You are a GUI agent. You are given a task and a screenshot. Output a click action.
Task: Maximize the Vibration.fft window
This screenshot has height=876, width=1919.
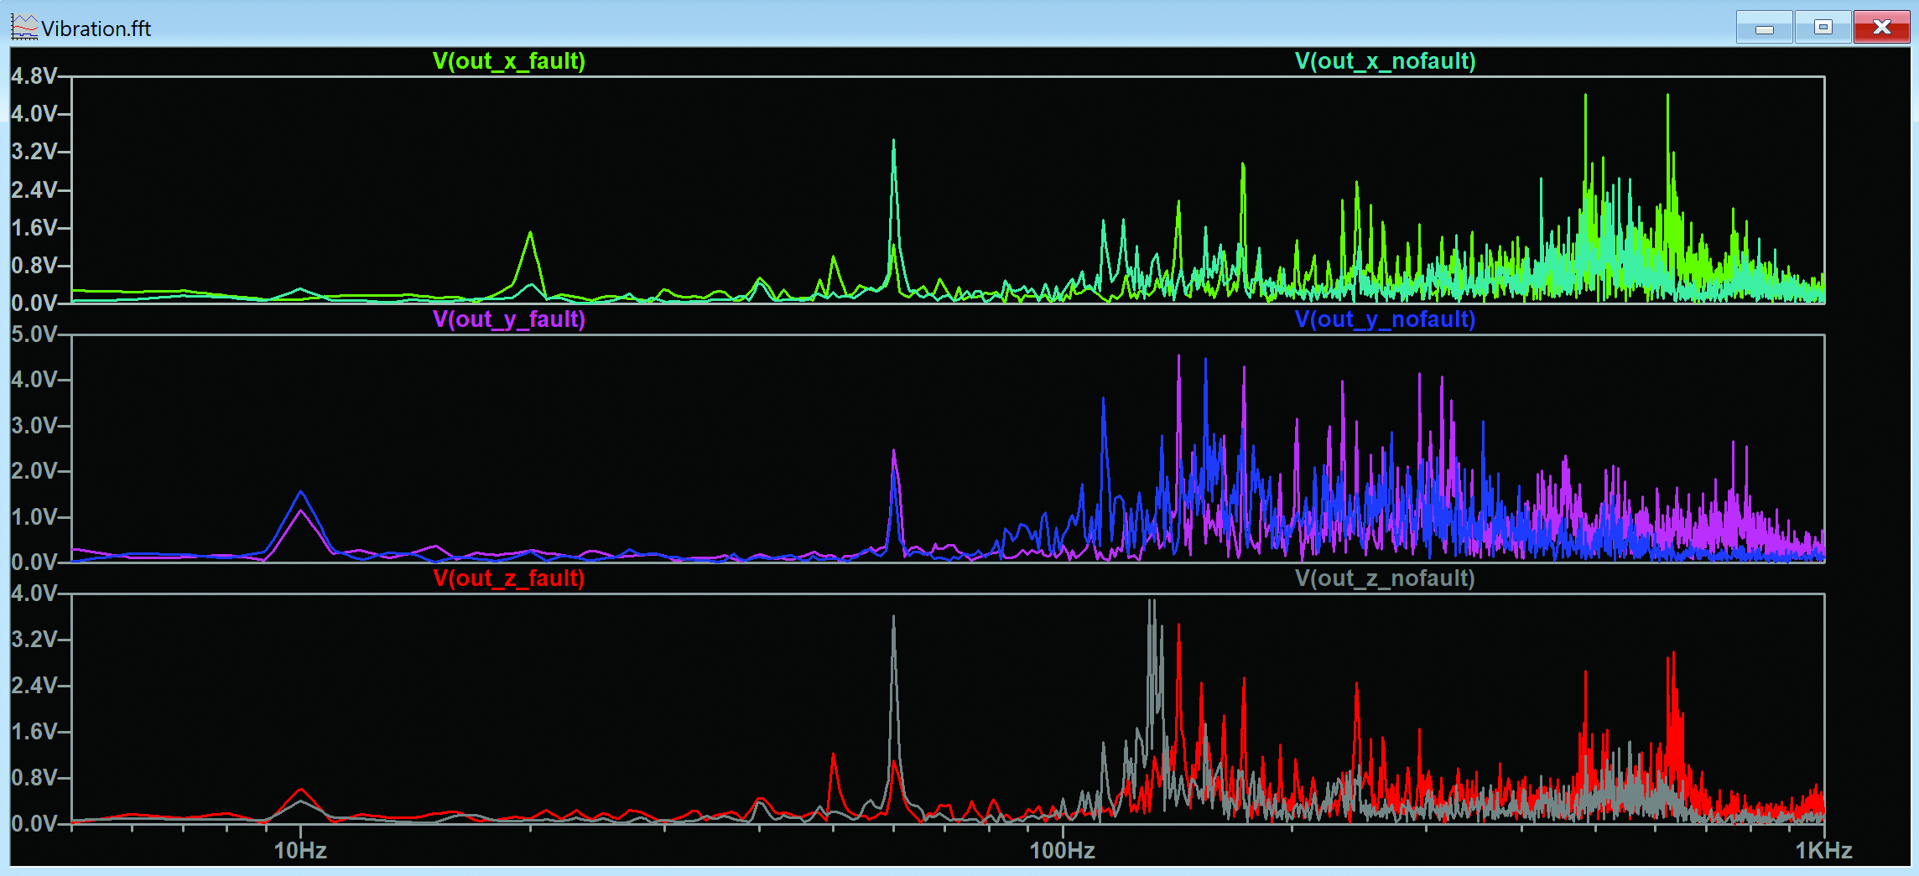pos(1823,27)
